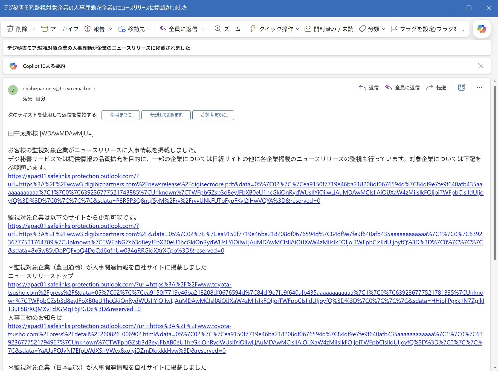Expand the toolbar overflow chevron
Image resolution: width=498 pixels, height=371 pixels.
coord(463,30)
